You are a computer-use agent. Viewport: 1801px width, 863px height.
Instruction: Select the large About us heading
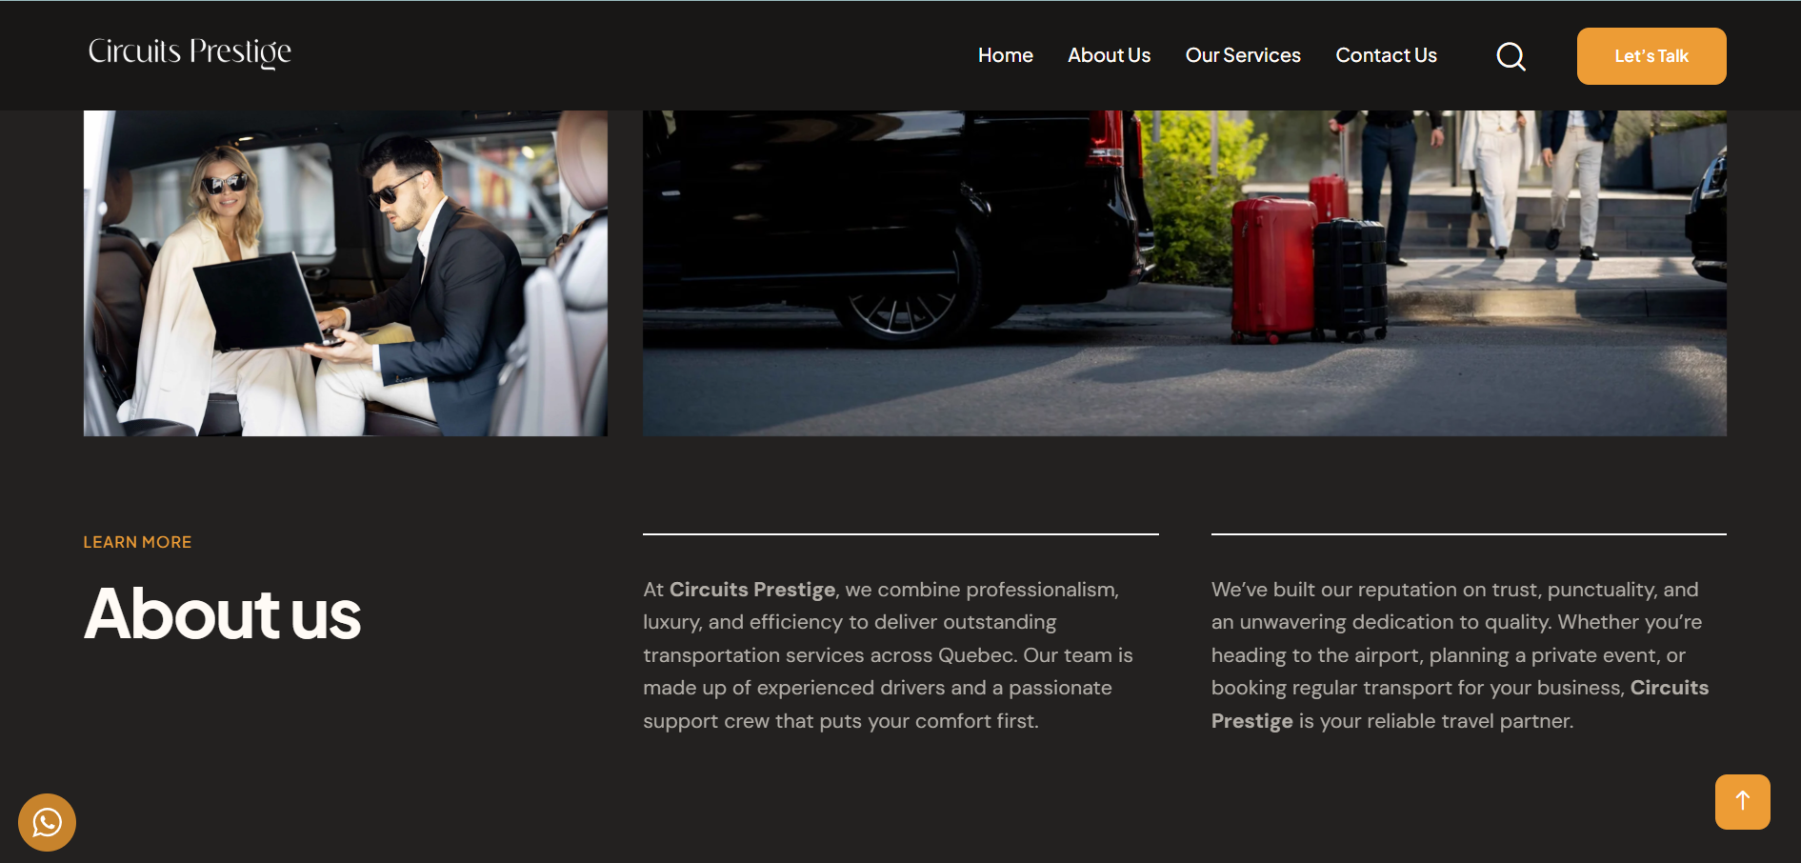222,613
